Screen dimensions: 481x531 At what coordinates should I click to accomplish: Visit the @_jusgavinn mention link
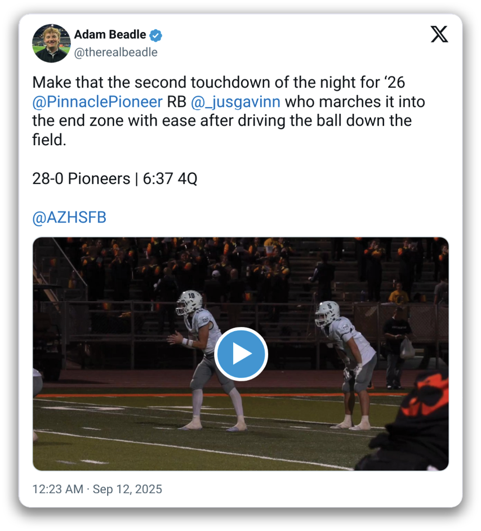click(235, 102)
